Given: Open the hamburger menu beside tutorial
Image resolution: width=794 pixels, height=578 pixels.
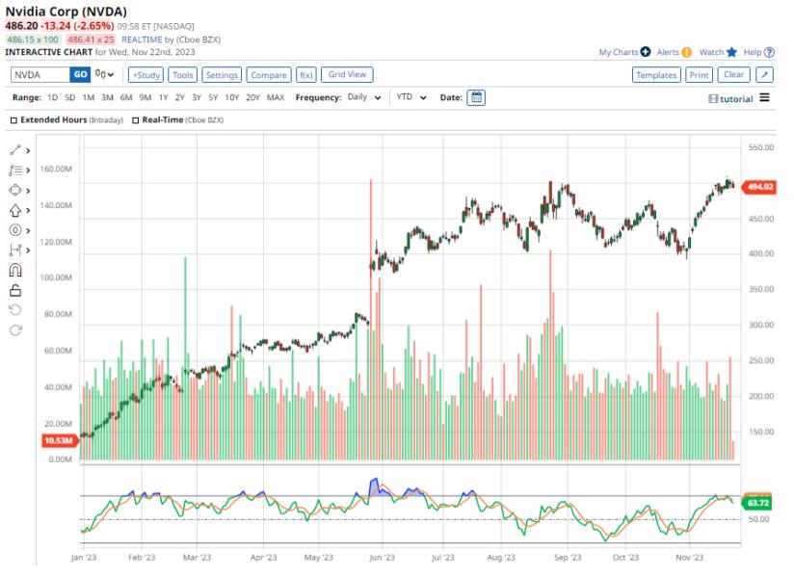Looking at the screenshot, I should (x=765, y=97).
